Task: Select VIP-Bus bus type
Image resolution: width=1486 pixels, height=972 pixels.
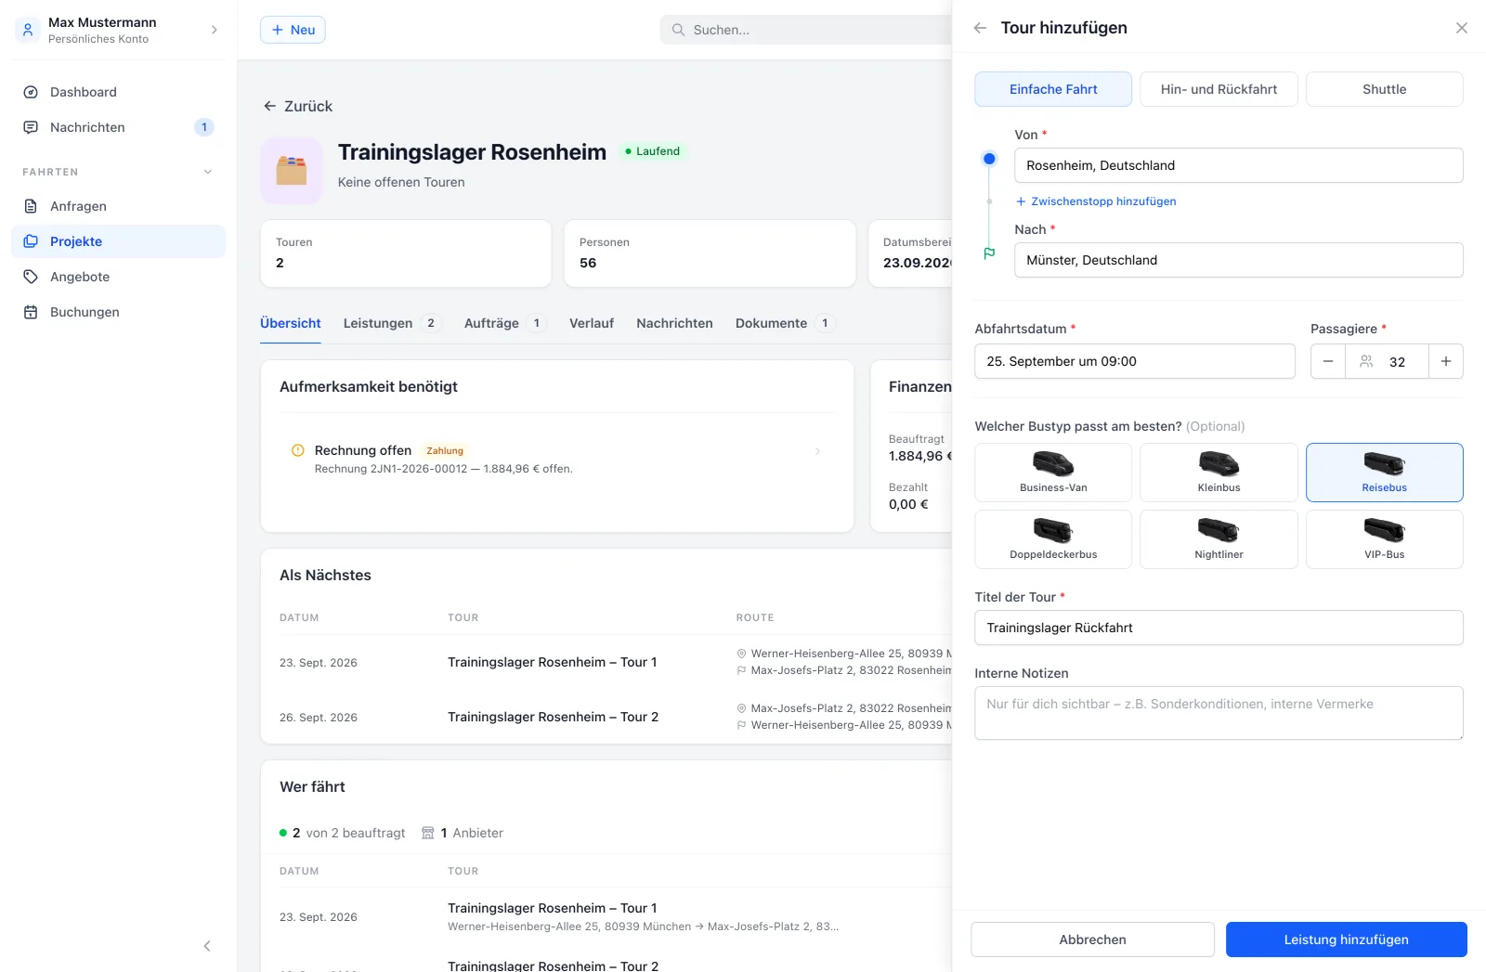Action: point(1384,539)
